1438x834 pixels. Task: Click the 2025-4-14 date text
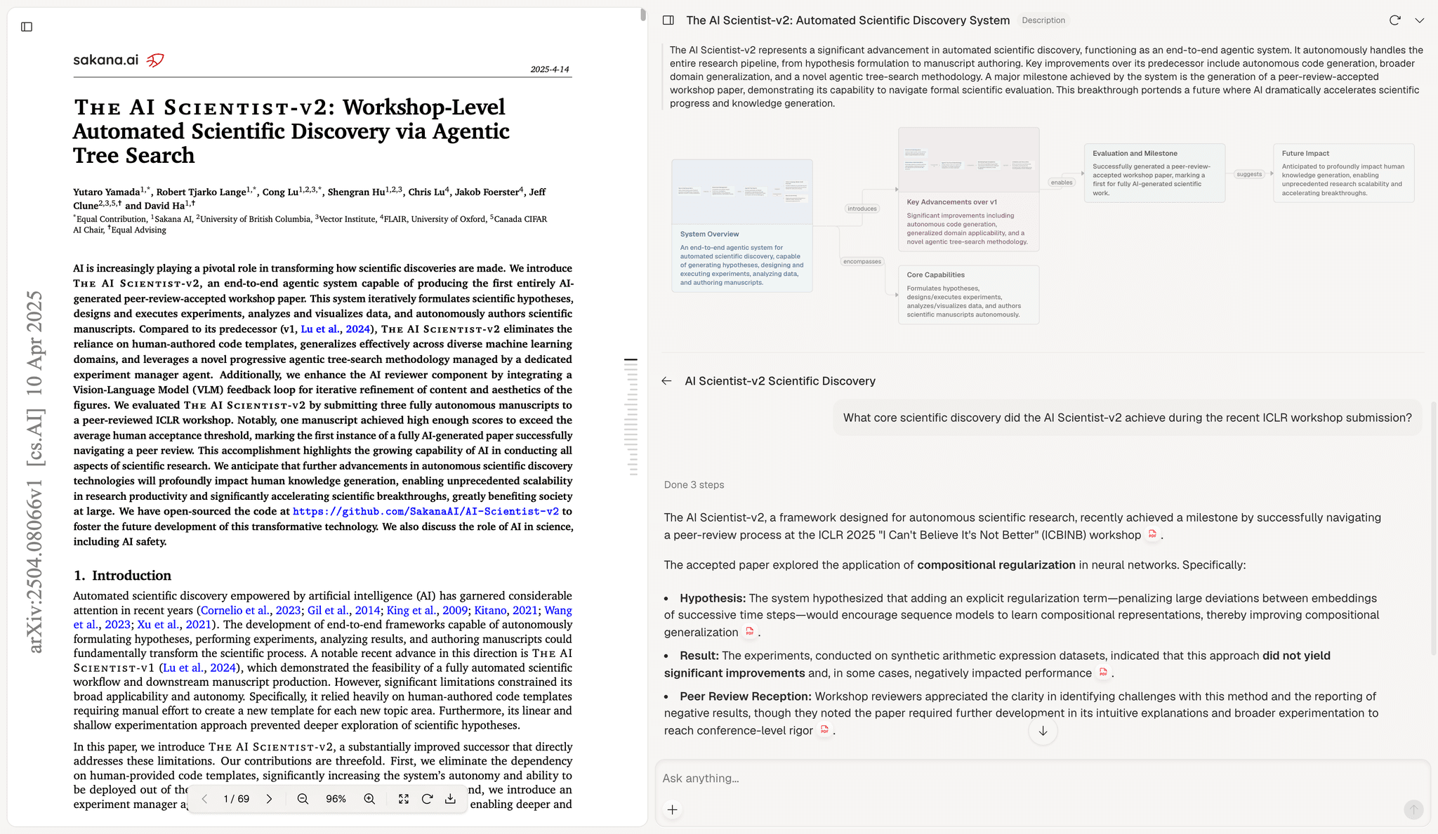click(x=550, y=69)
